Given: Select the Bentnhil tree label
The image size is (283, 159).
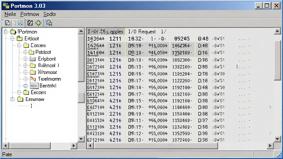Looking at the screenshot, I should pos(48,86).
